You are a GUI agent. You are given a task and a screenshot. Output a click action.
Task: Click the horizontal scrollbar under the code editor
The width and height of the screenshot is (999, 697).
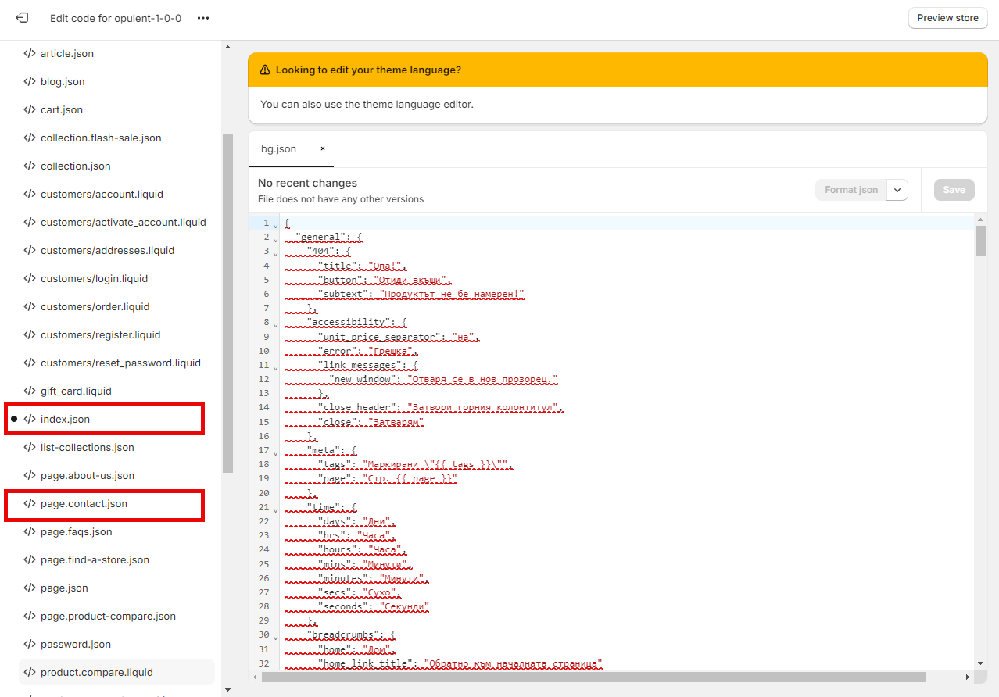click(593, 677)
